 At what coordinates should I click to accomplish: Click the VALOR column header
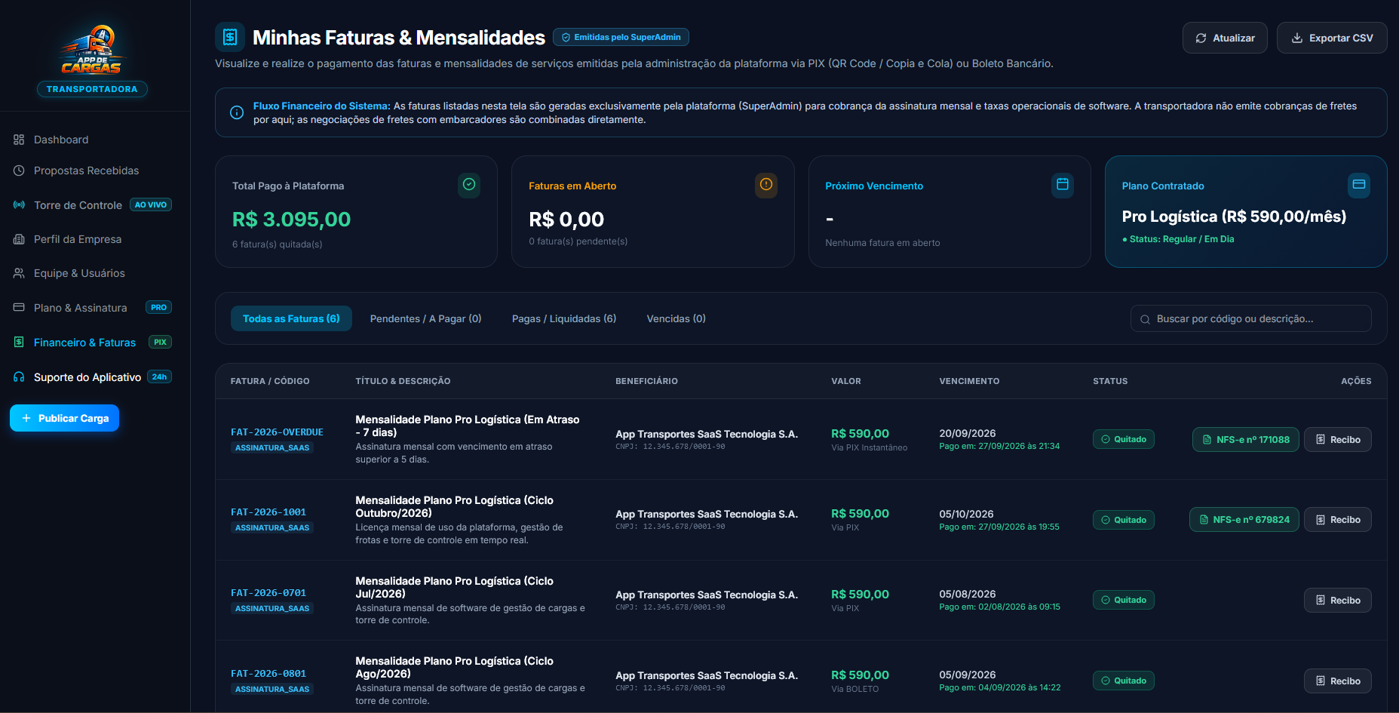[x=845, y=381]
